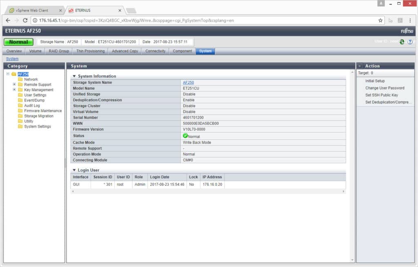Collapse the Action panel arrow
Screen dimensions: 418x267
pyautogui.click(x=360, y=66)
